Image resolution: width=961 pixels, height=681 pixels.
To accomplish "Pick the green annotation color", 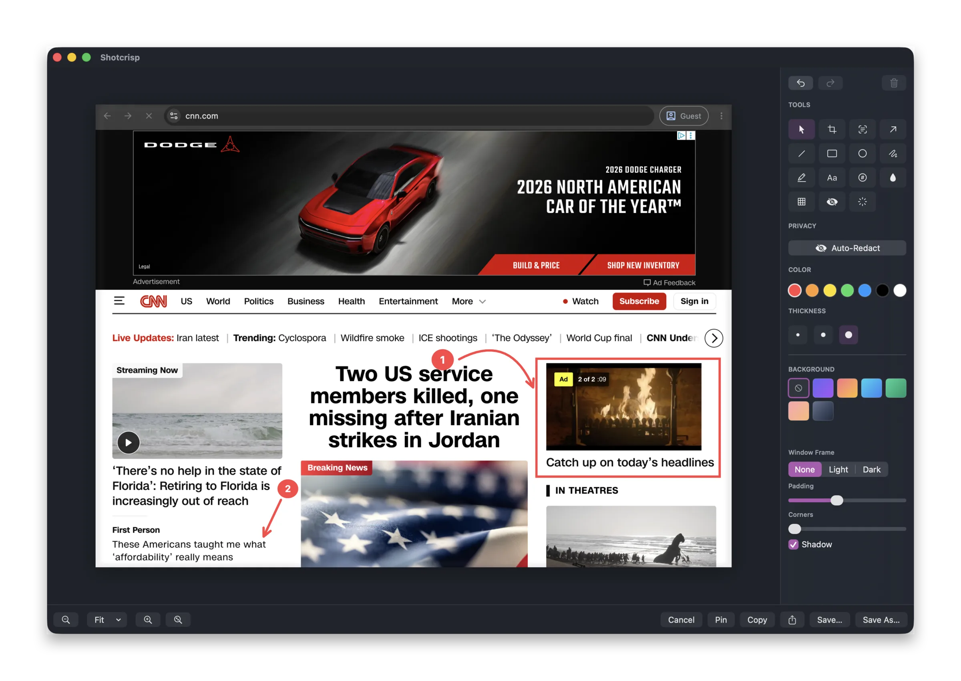I will coord(847,290).
